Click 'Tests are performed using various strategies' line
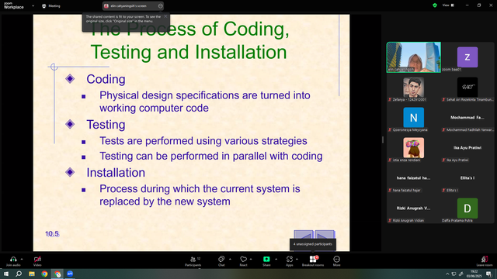Image resolution: width=497 pixels, height=279 pixels. click(x=203, y=141)
